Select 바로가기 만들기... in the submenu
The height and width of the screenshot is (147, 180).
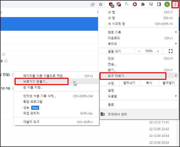[56, 82]
